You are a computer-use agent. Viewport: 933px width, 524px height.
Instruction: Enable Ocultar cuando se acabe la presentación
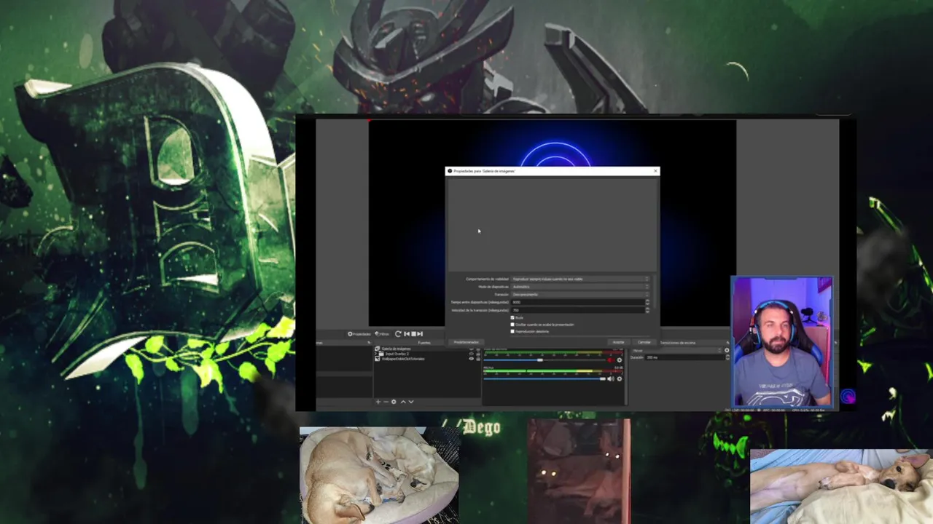tap(512, 325)
